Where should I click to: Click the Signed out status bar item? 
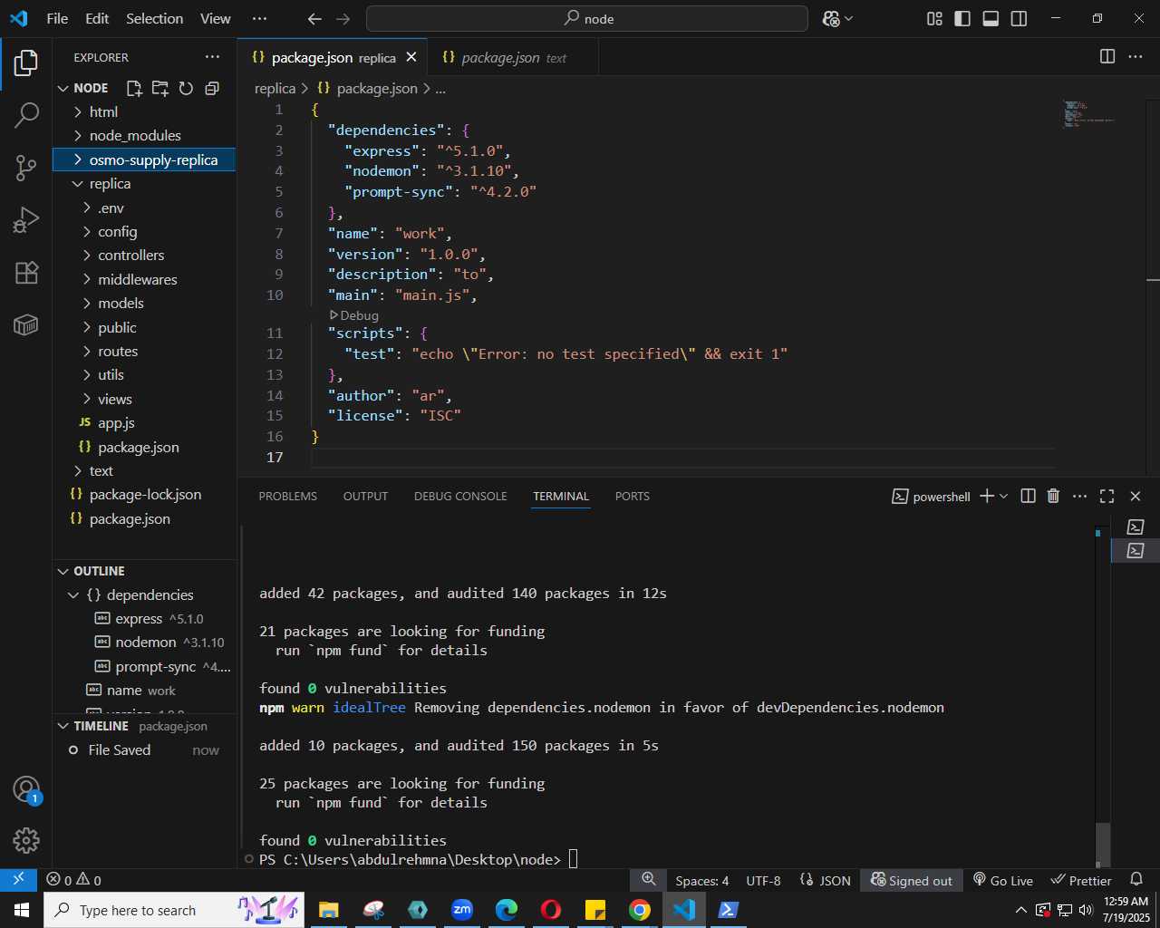(912, 880)
